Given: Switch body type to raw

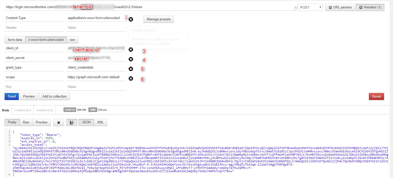Looking at the screenshot, I should pos(73,40).
